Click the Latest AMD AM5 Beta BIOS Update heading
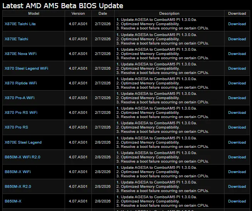Screen dimensions: 252x211 coord(63,6)
